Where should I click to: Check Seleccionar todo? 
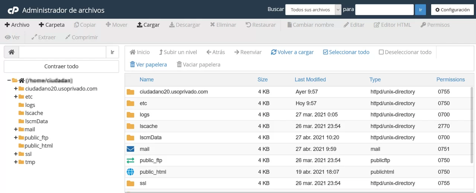pos(346,52)
